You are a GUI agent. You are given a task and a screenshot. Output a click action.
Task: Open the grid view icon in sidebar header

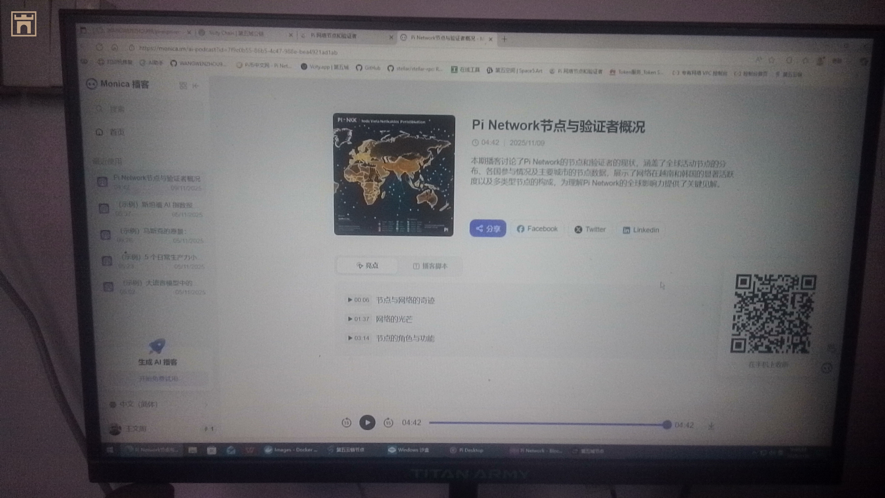click(x=183, y=86)
